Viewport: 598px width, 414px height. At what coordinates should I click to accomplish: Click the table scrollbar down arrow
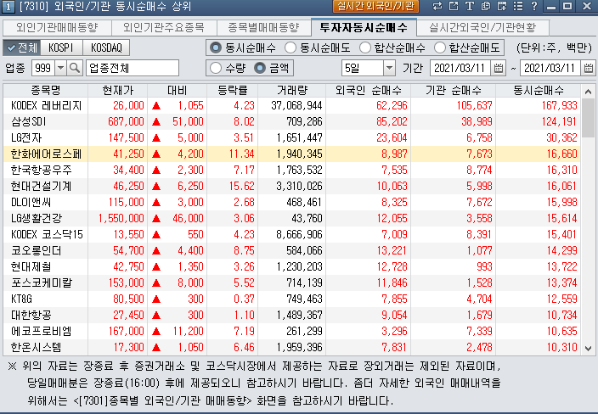click(x=588, y=348)
